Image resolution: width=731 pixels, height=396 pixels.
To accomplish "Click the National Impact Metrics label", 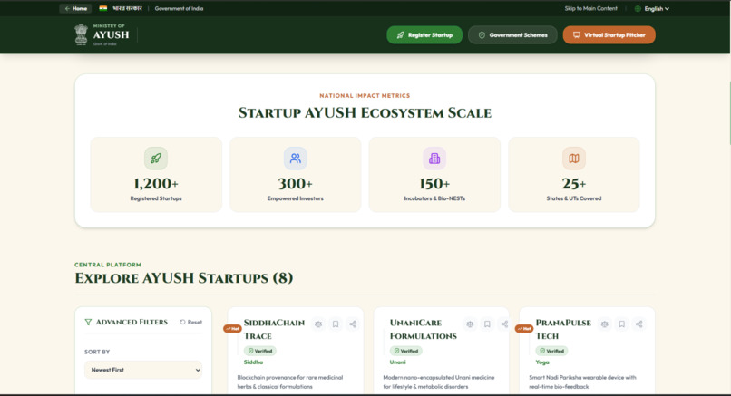I will point(365,95).
